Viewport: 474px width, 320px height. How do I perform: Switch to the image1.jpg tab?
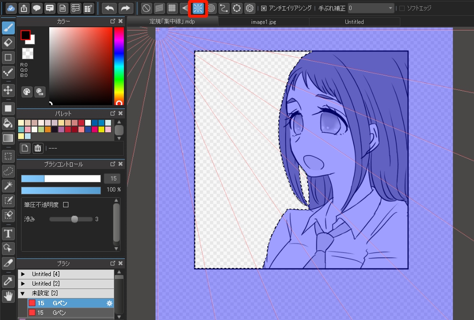tap(264, 21)
